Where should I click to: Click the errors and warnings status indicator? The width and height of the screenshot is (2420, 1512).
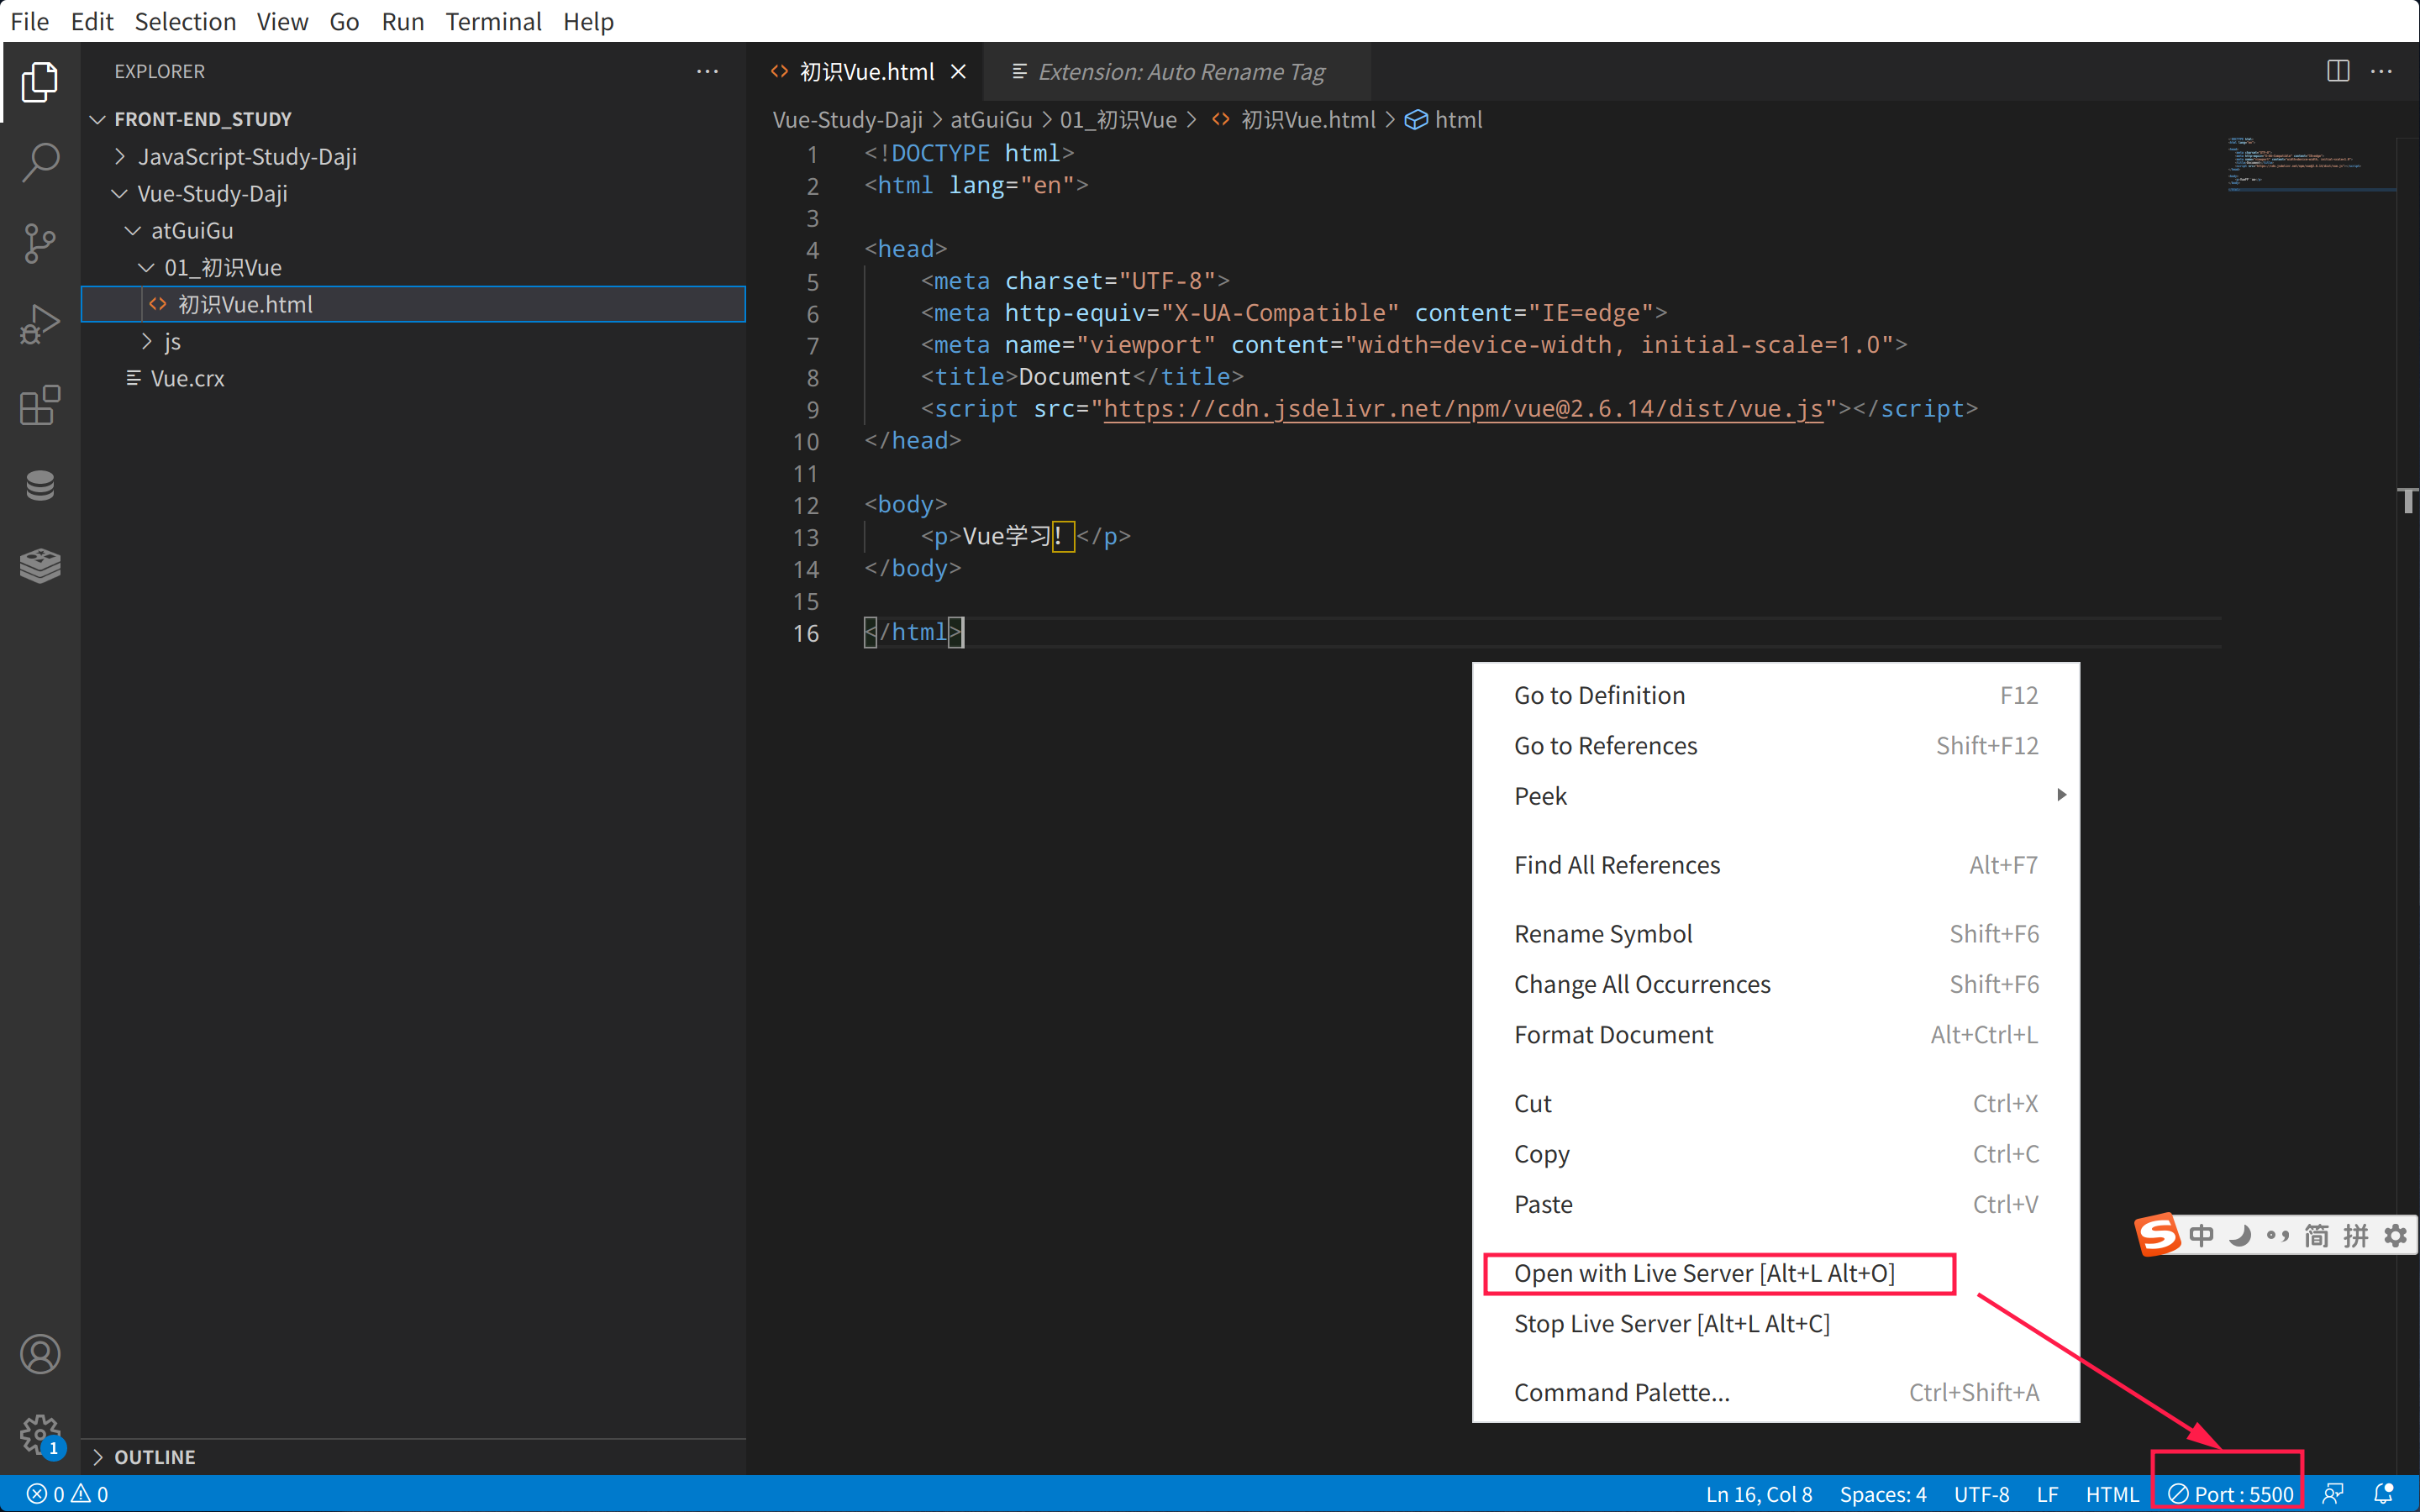point(67,1494)
